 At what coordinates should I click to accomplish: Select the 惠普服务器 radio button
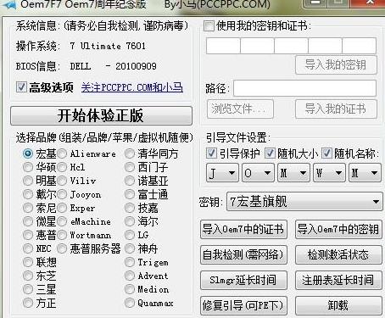pyautogui.click(x=62, y=248)
